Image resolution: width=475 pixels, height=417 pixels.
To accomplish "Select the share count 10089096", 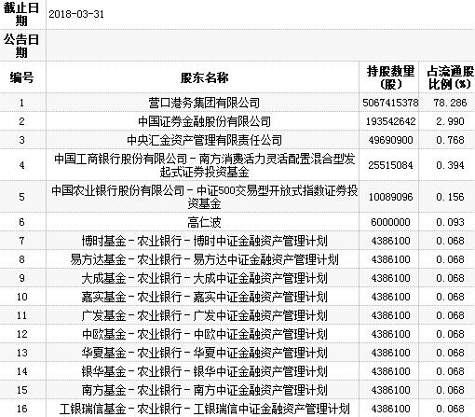I will coord(390,197).
